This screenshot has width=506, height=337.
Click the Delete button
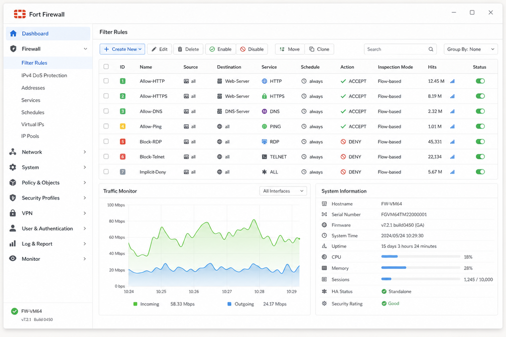188,49
